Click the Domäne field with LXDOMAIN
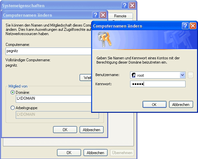Viewport: 198px width, 159px height. point(52,99)
